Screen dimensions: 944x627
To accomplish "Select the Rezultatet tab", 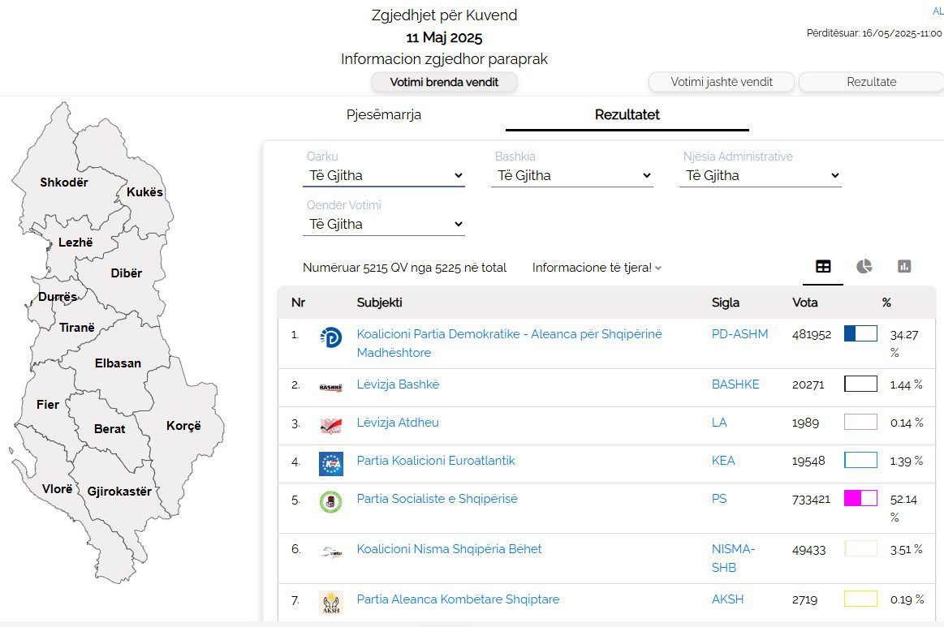I will (627, 114).
